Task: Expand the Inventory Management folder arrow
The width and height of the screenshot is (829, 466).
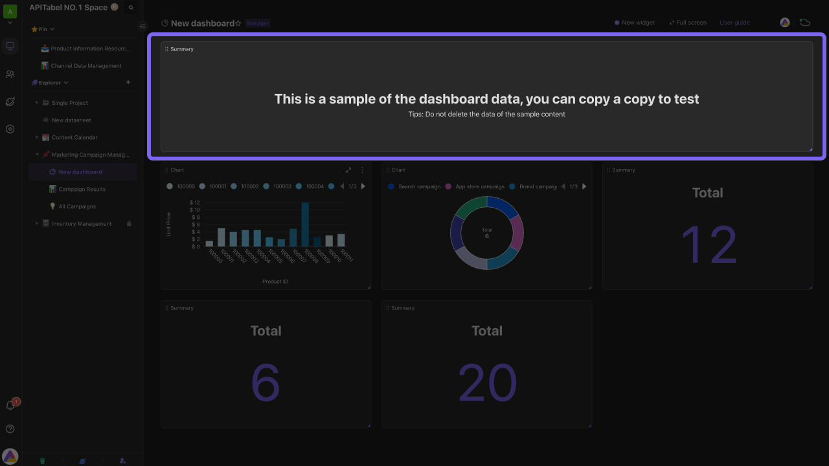Action: pyautogui.click(x=37, y=224)
